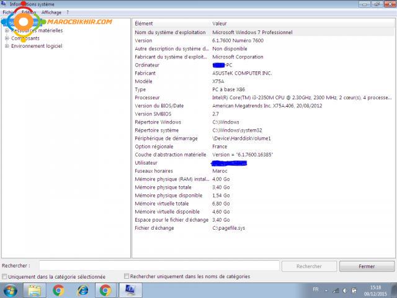Image resolution: width=397 pixels, height=298 pixels.
Task: Enable 'Uniquement dans la catégorie sélectionnée' checkbox
Action: tap(4, 276)
